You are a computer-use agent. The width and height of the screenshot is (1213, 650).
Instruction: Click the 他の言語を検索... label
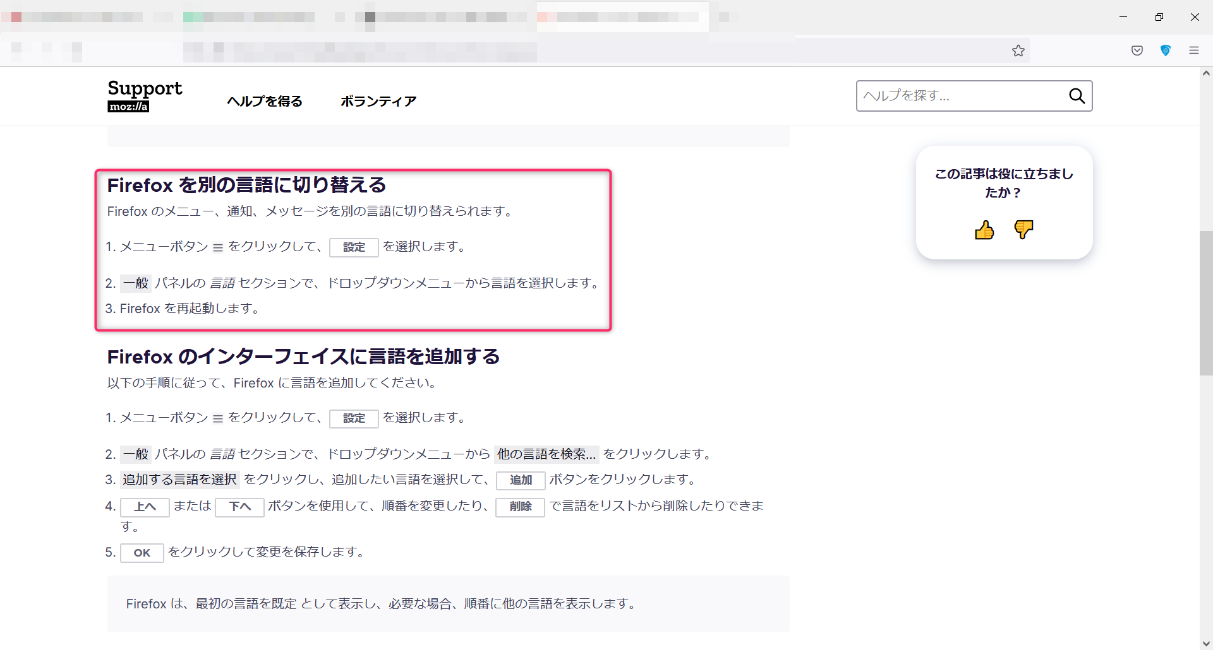coord(546,454)
